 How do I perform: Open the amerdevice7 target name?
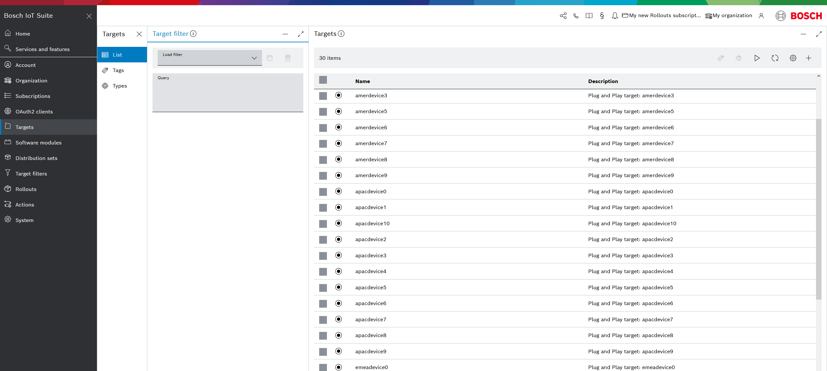(x=371, y=143)
